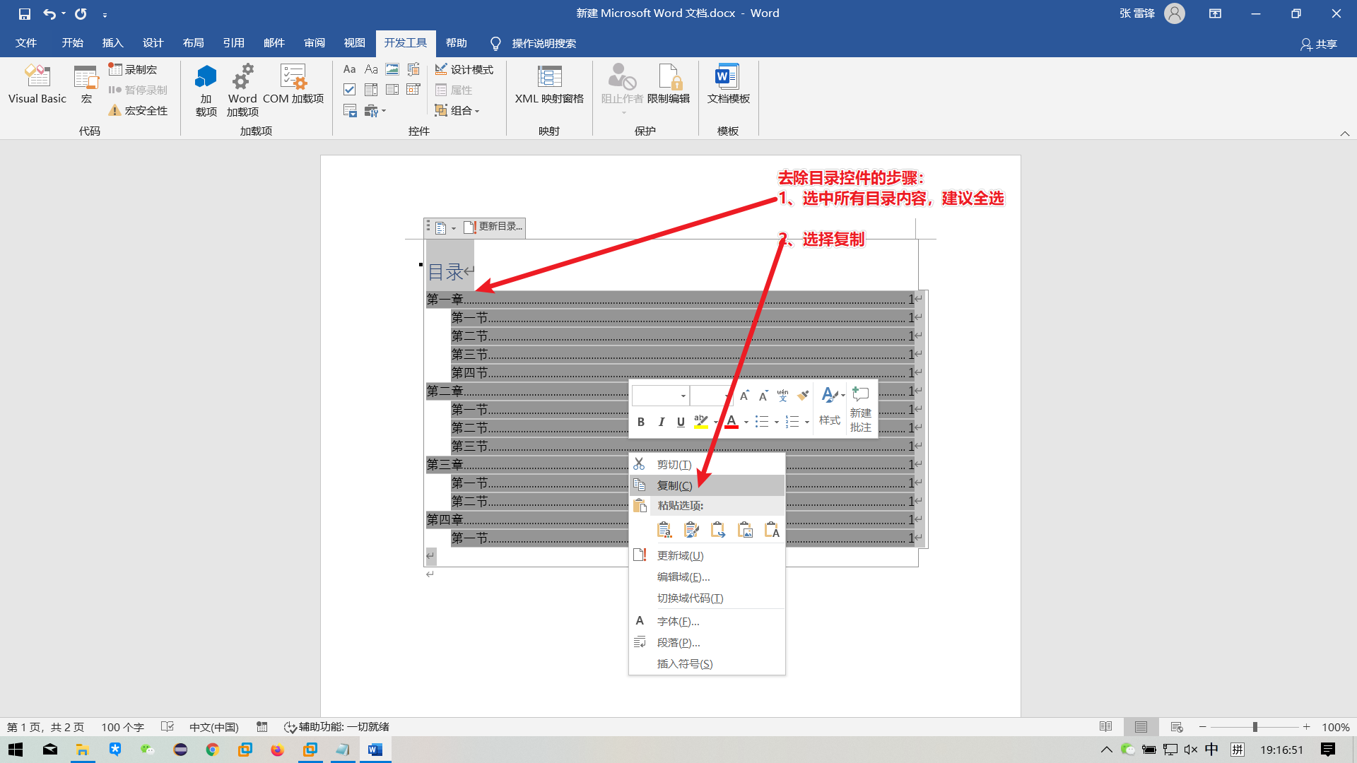The image size is (1357, 763).
Task: Insert a plain text content control
Action: (x=371, y=69)
